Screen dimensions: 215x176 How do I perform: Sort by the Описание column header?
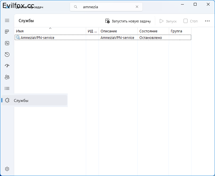(118, 31)
